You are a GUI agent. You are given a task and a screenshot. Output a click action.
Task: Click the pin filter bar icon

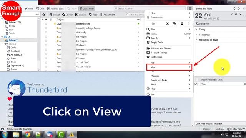tap(43, 15)
